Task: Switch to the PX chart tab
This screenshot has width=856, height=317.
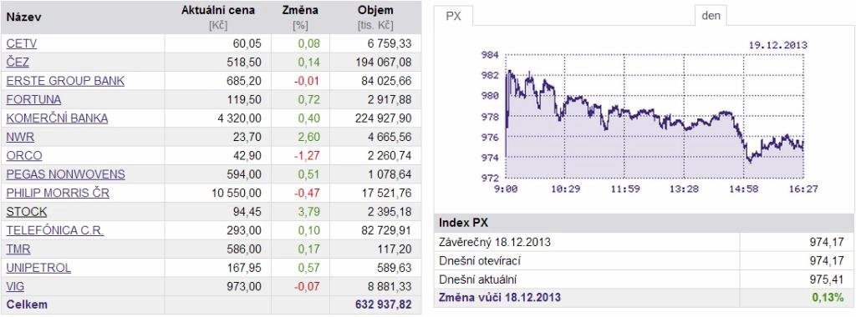Action: [454, 16]
